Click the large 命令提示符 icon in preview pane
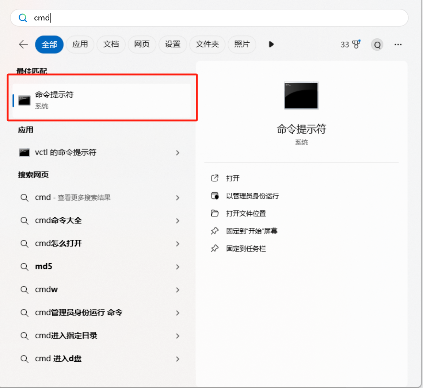423x388 pixels. [x=301, y=95]
